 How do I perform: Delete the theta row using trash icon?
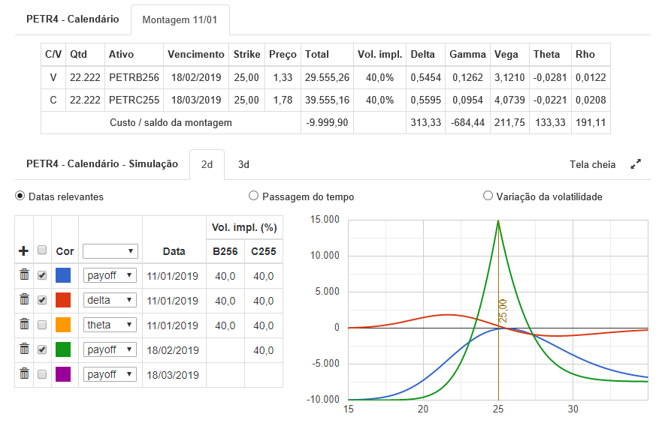tap(24, 325)
